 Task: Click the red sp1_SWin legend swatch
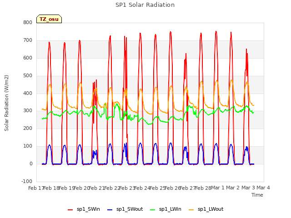tap(70, 210)
